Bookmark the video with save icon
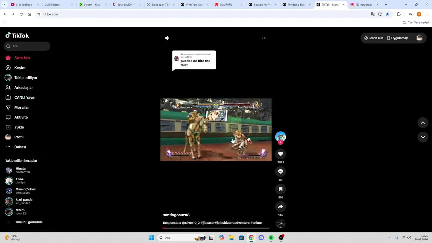This screenshot has width=432, height=243. (x=280, y=189)
